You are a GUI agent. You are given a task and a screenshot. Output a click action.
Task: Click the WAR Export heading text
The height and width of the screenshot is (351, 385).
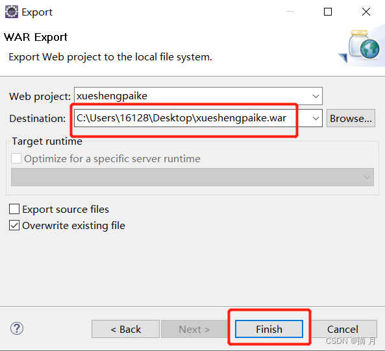point(36,37)
